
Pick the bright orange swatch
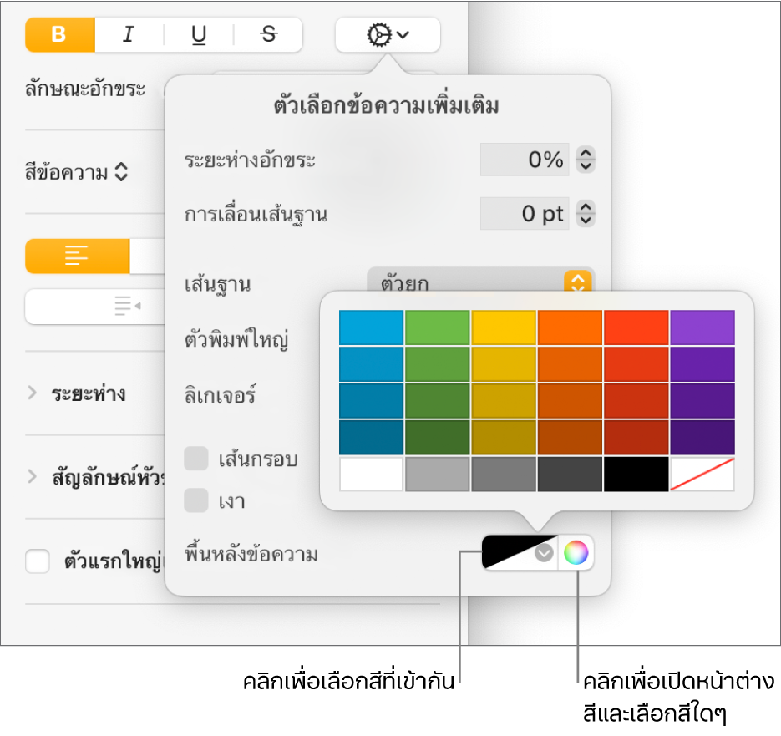tap(570, 327)
